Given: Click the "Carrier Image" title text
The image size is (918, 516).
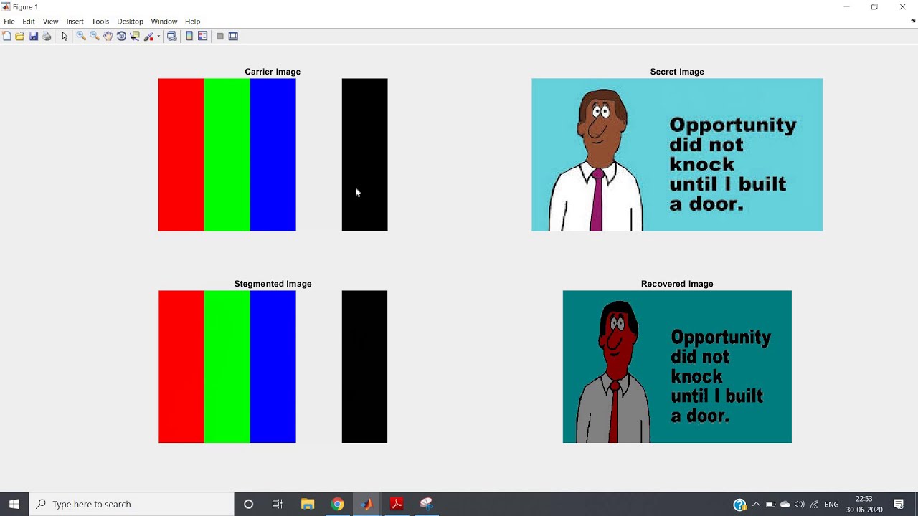Looking at the screenshot, I should point(273,72).
